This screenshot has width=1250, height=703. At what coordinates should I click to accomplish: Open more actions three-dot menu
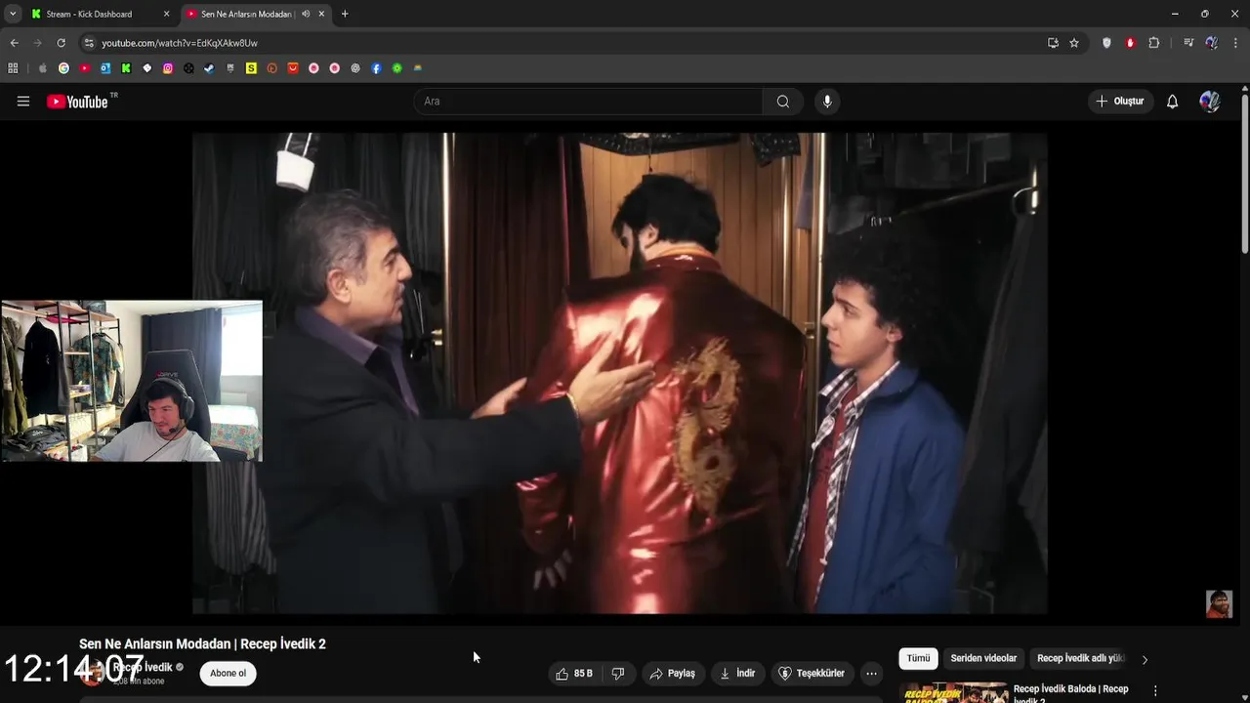[871, 674]
